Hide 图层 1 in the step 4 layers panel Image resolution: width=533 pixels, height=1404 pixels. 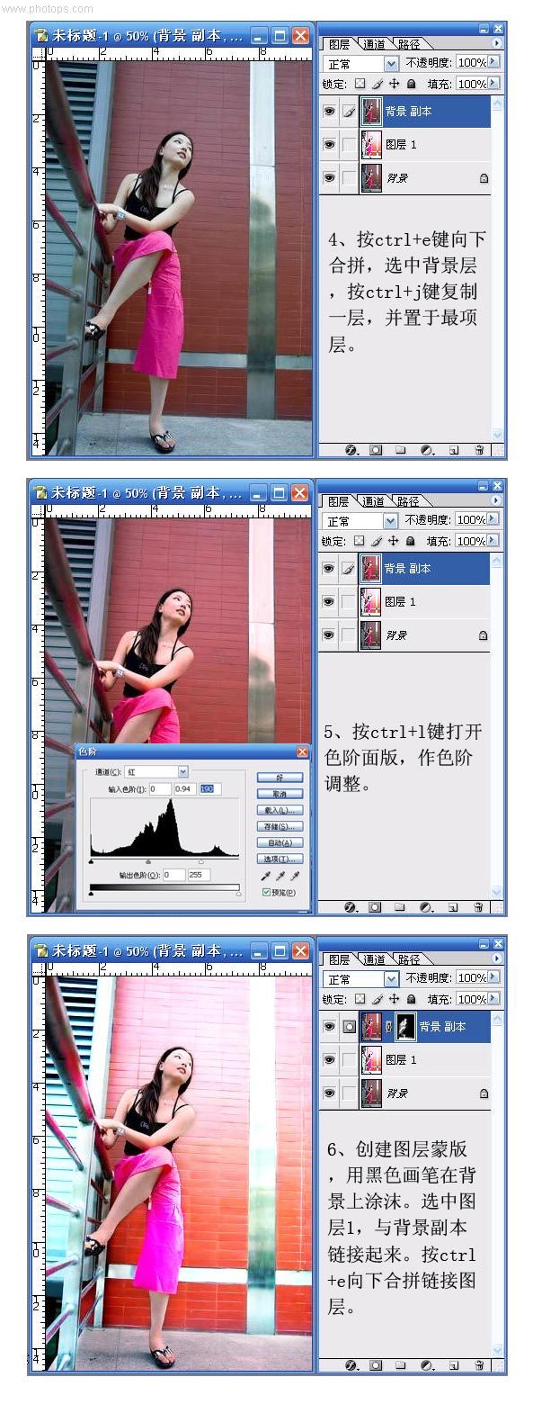[x=330, y=145]
